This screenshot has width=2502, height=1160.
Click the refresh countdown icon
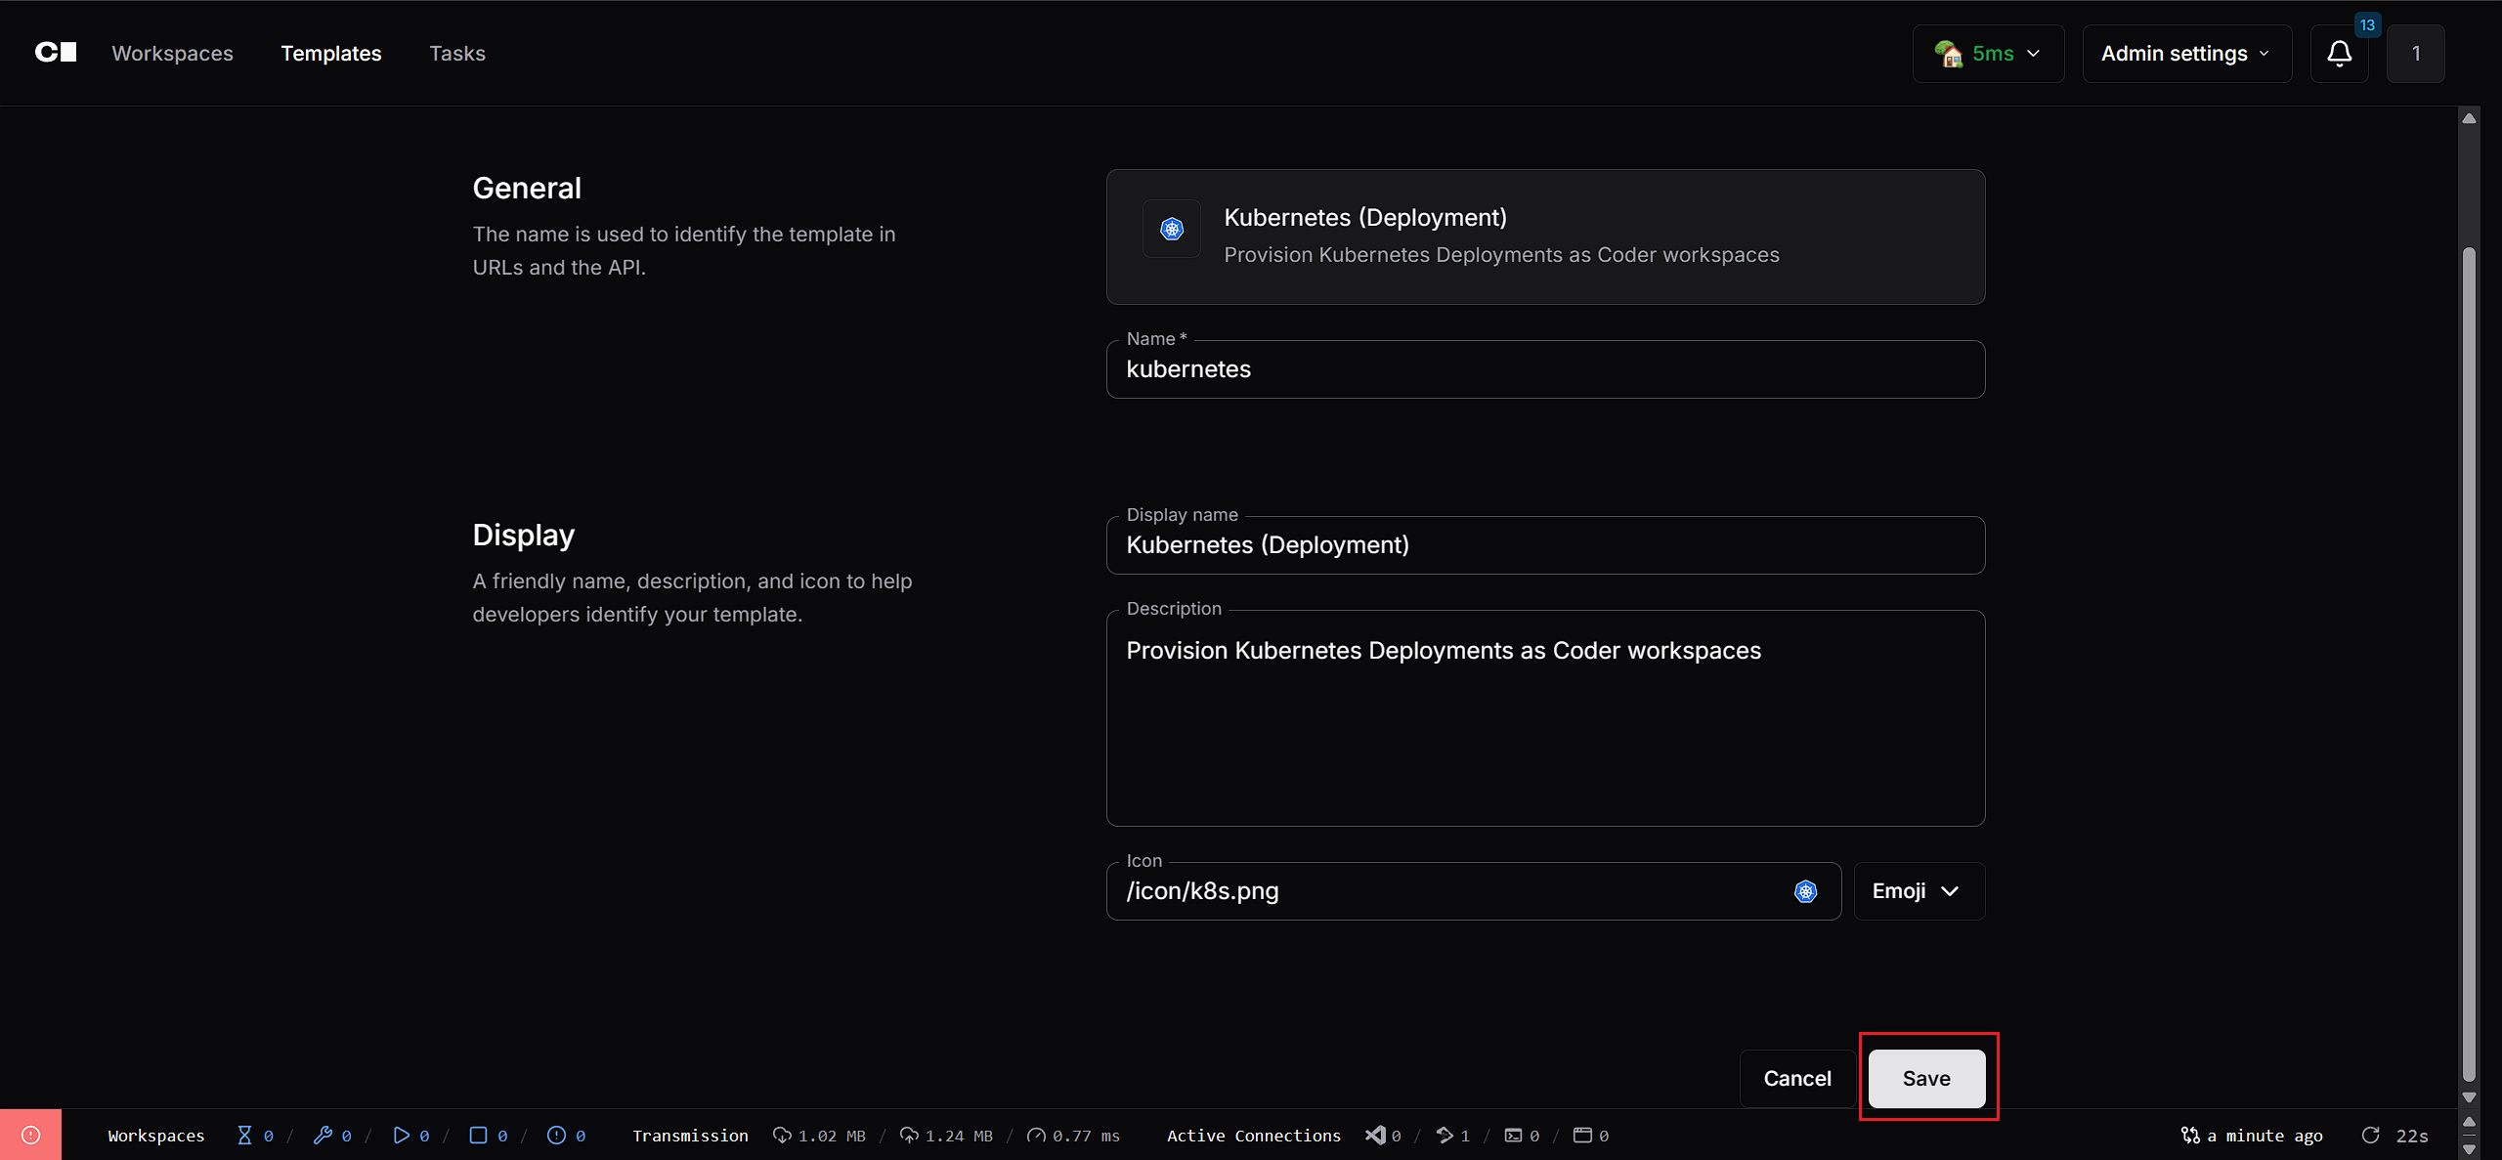click(x=2370, y=1135)
